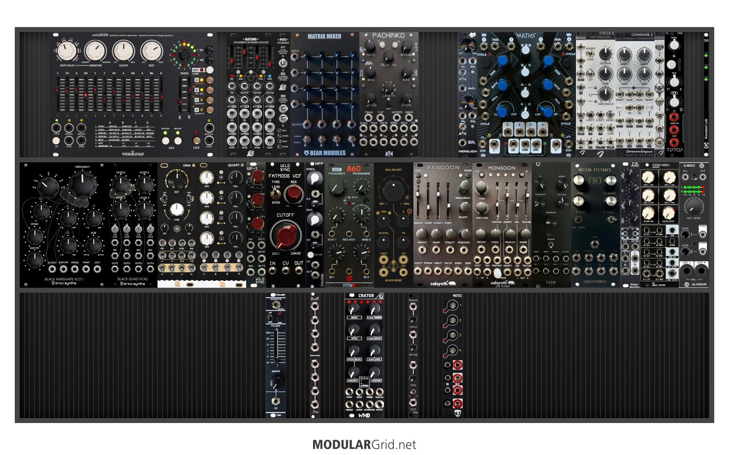Screen dimensions: 729x455
Task: Turn the Pachinko DEJA VU knob
Action: click(388, 56)
